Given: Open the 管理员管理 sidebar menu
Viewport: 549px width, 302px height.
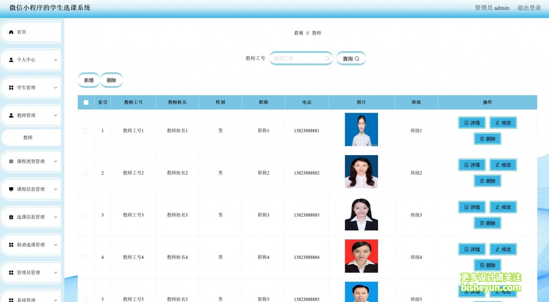Looking at the screenshot, I should (31, 273).
